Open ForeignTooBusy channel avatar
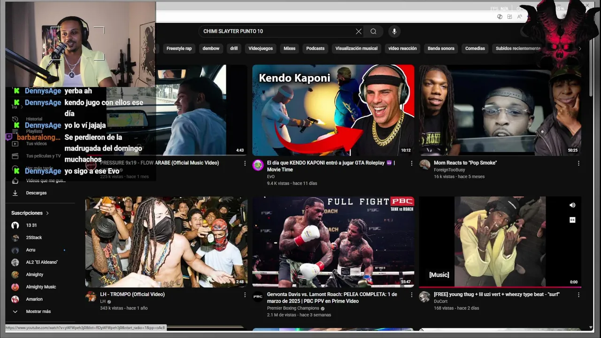The height and width of the screenshot is (338, 601). tap(424, 165)
